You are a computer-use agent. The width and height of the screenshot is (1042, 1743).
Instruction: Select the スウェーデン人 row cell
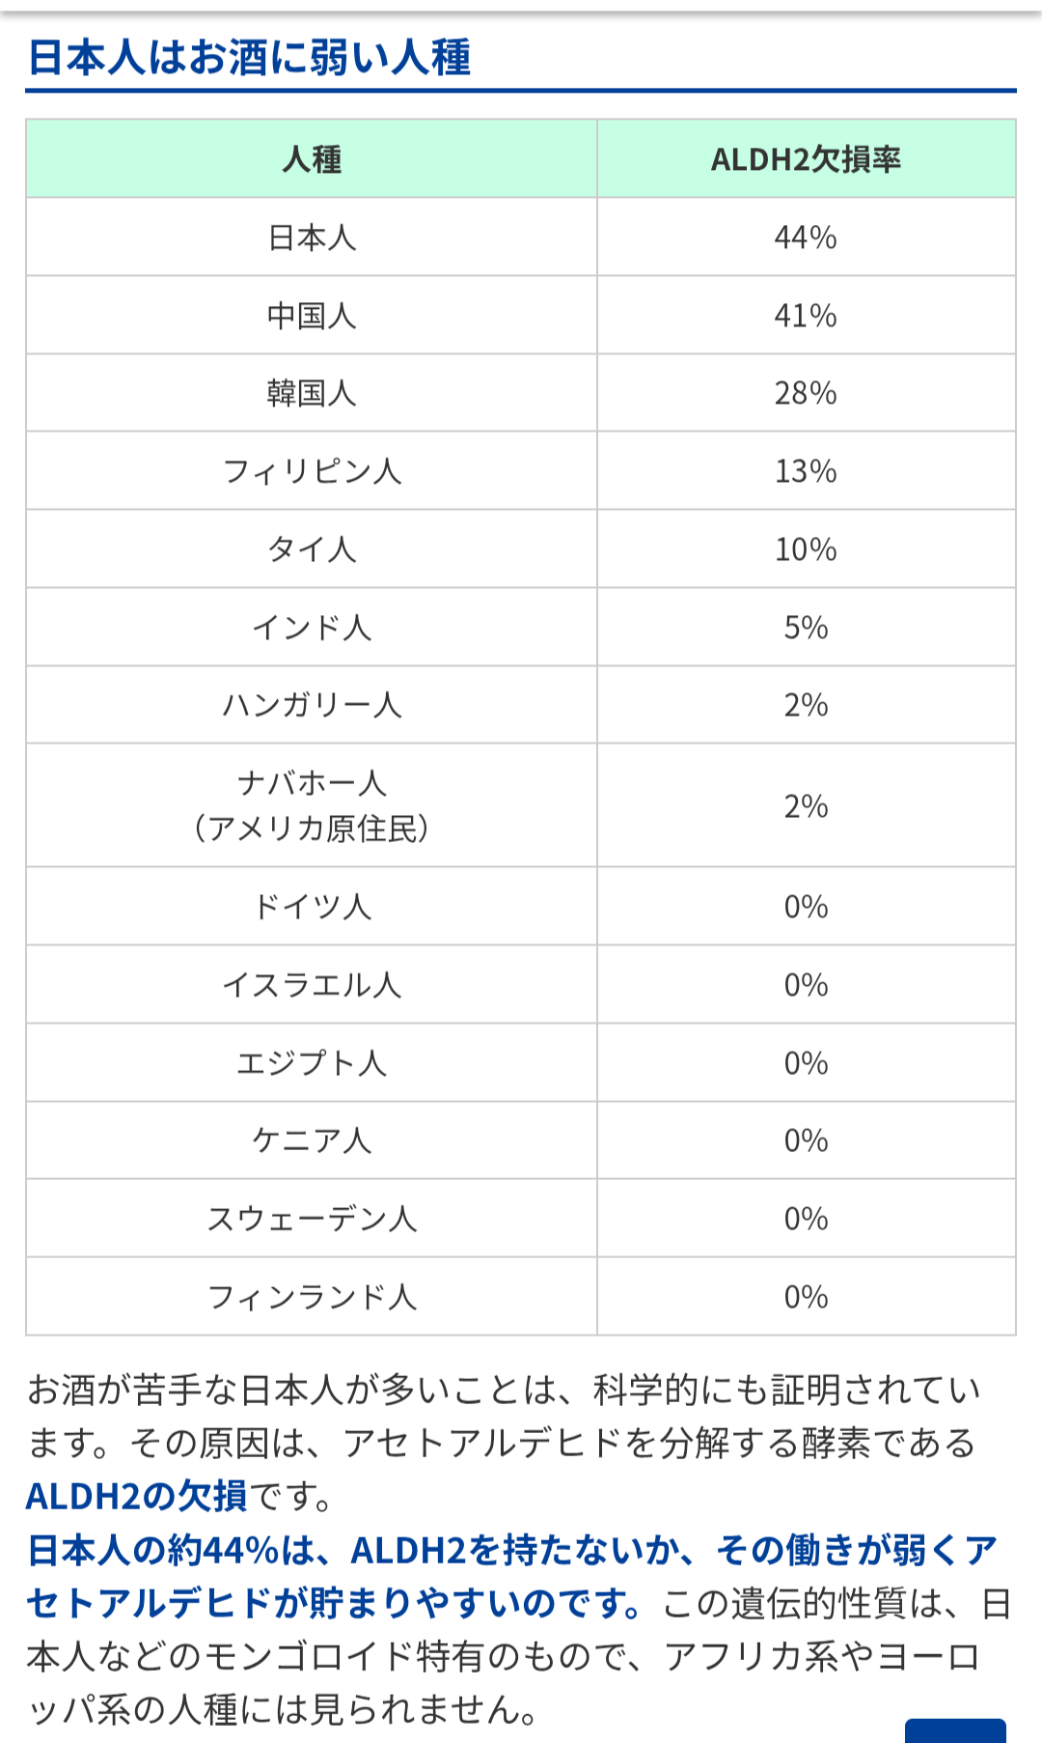[312, 1219]
